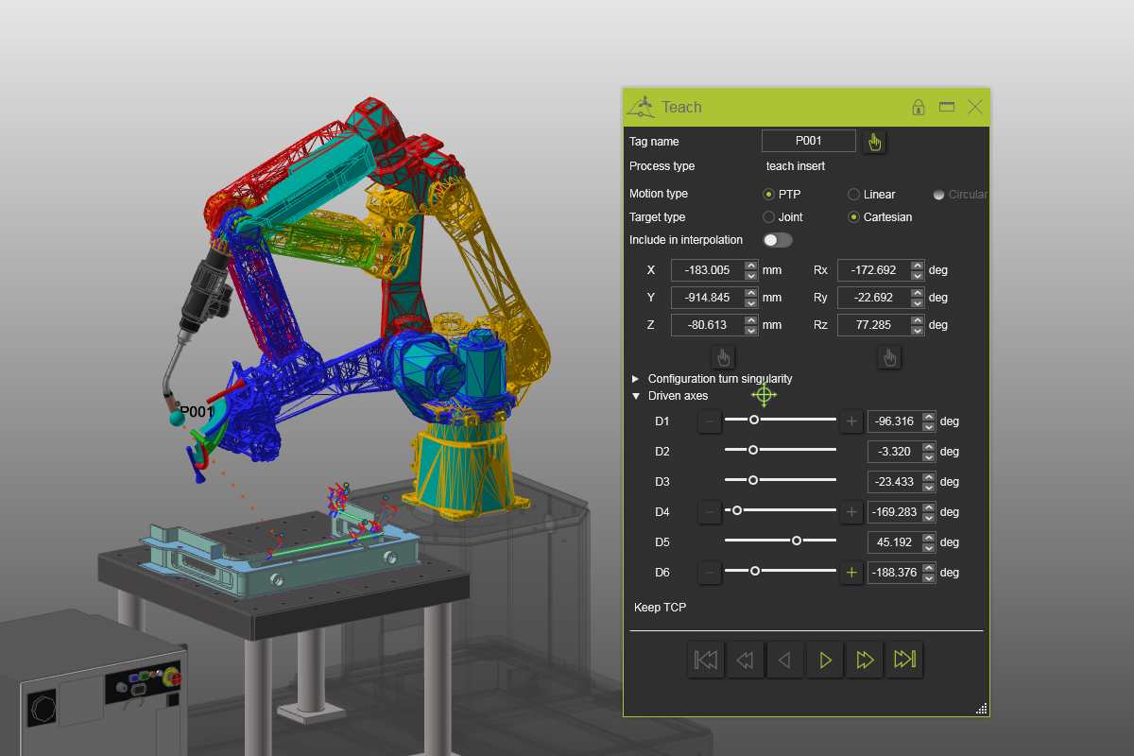Click the D6 minus button

coord(710,573)
